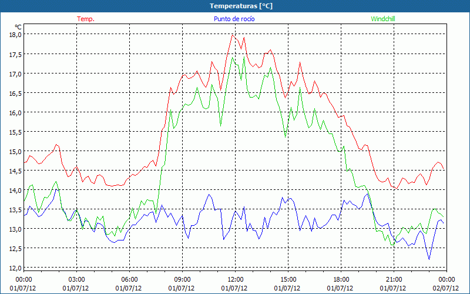Click the 02/07/12 date label on the time axis
This screenshot has height=294, width=470.
coord(447,288)
